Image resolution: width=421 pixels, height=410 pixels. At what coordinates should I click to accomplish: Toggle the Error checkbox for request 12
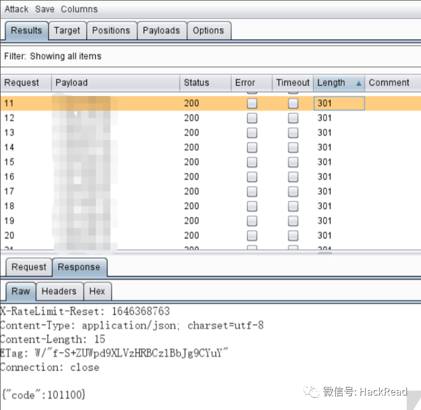point(251,118)
